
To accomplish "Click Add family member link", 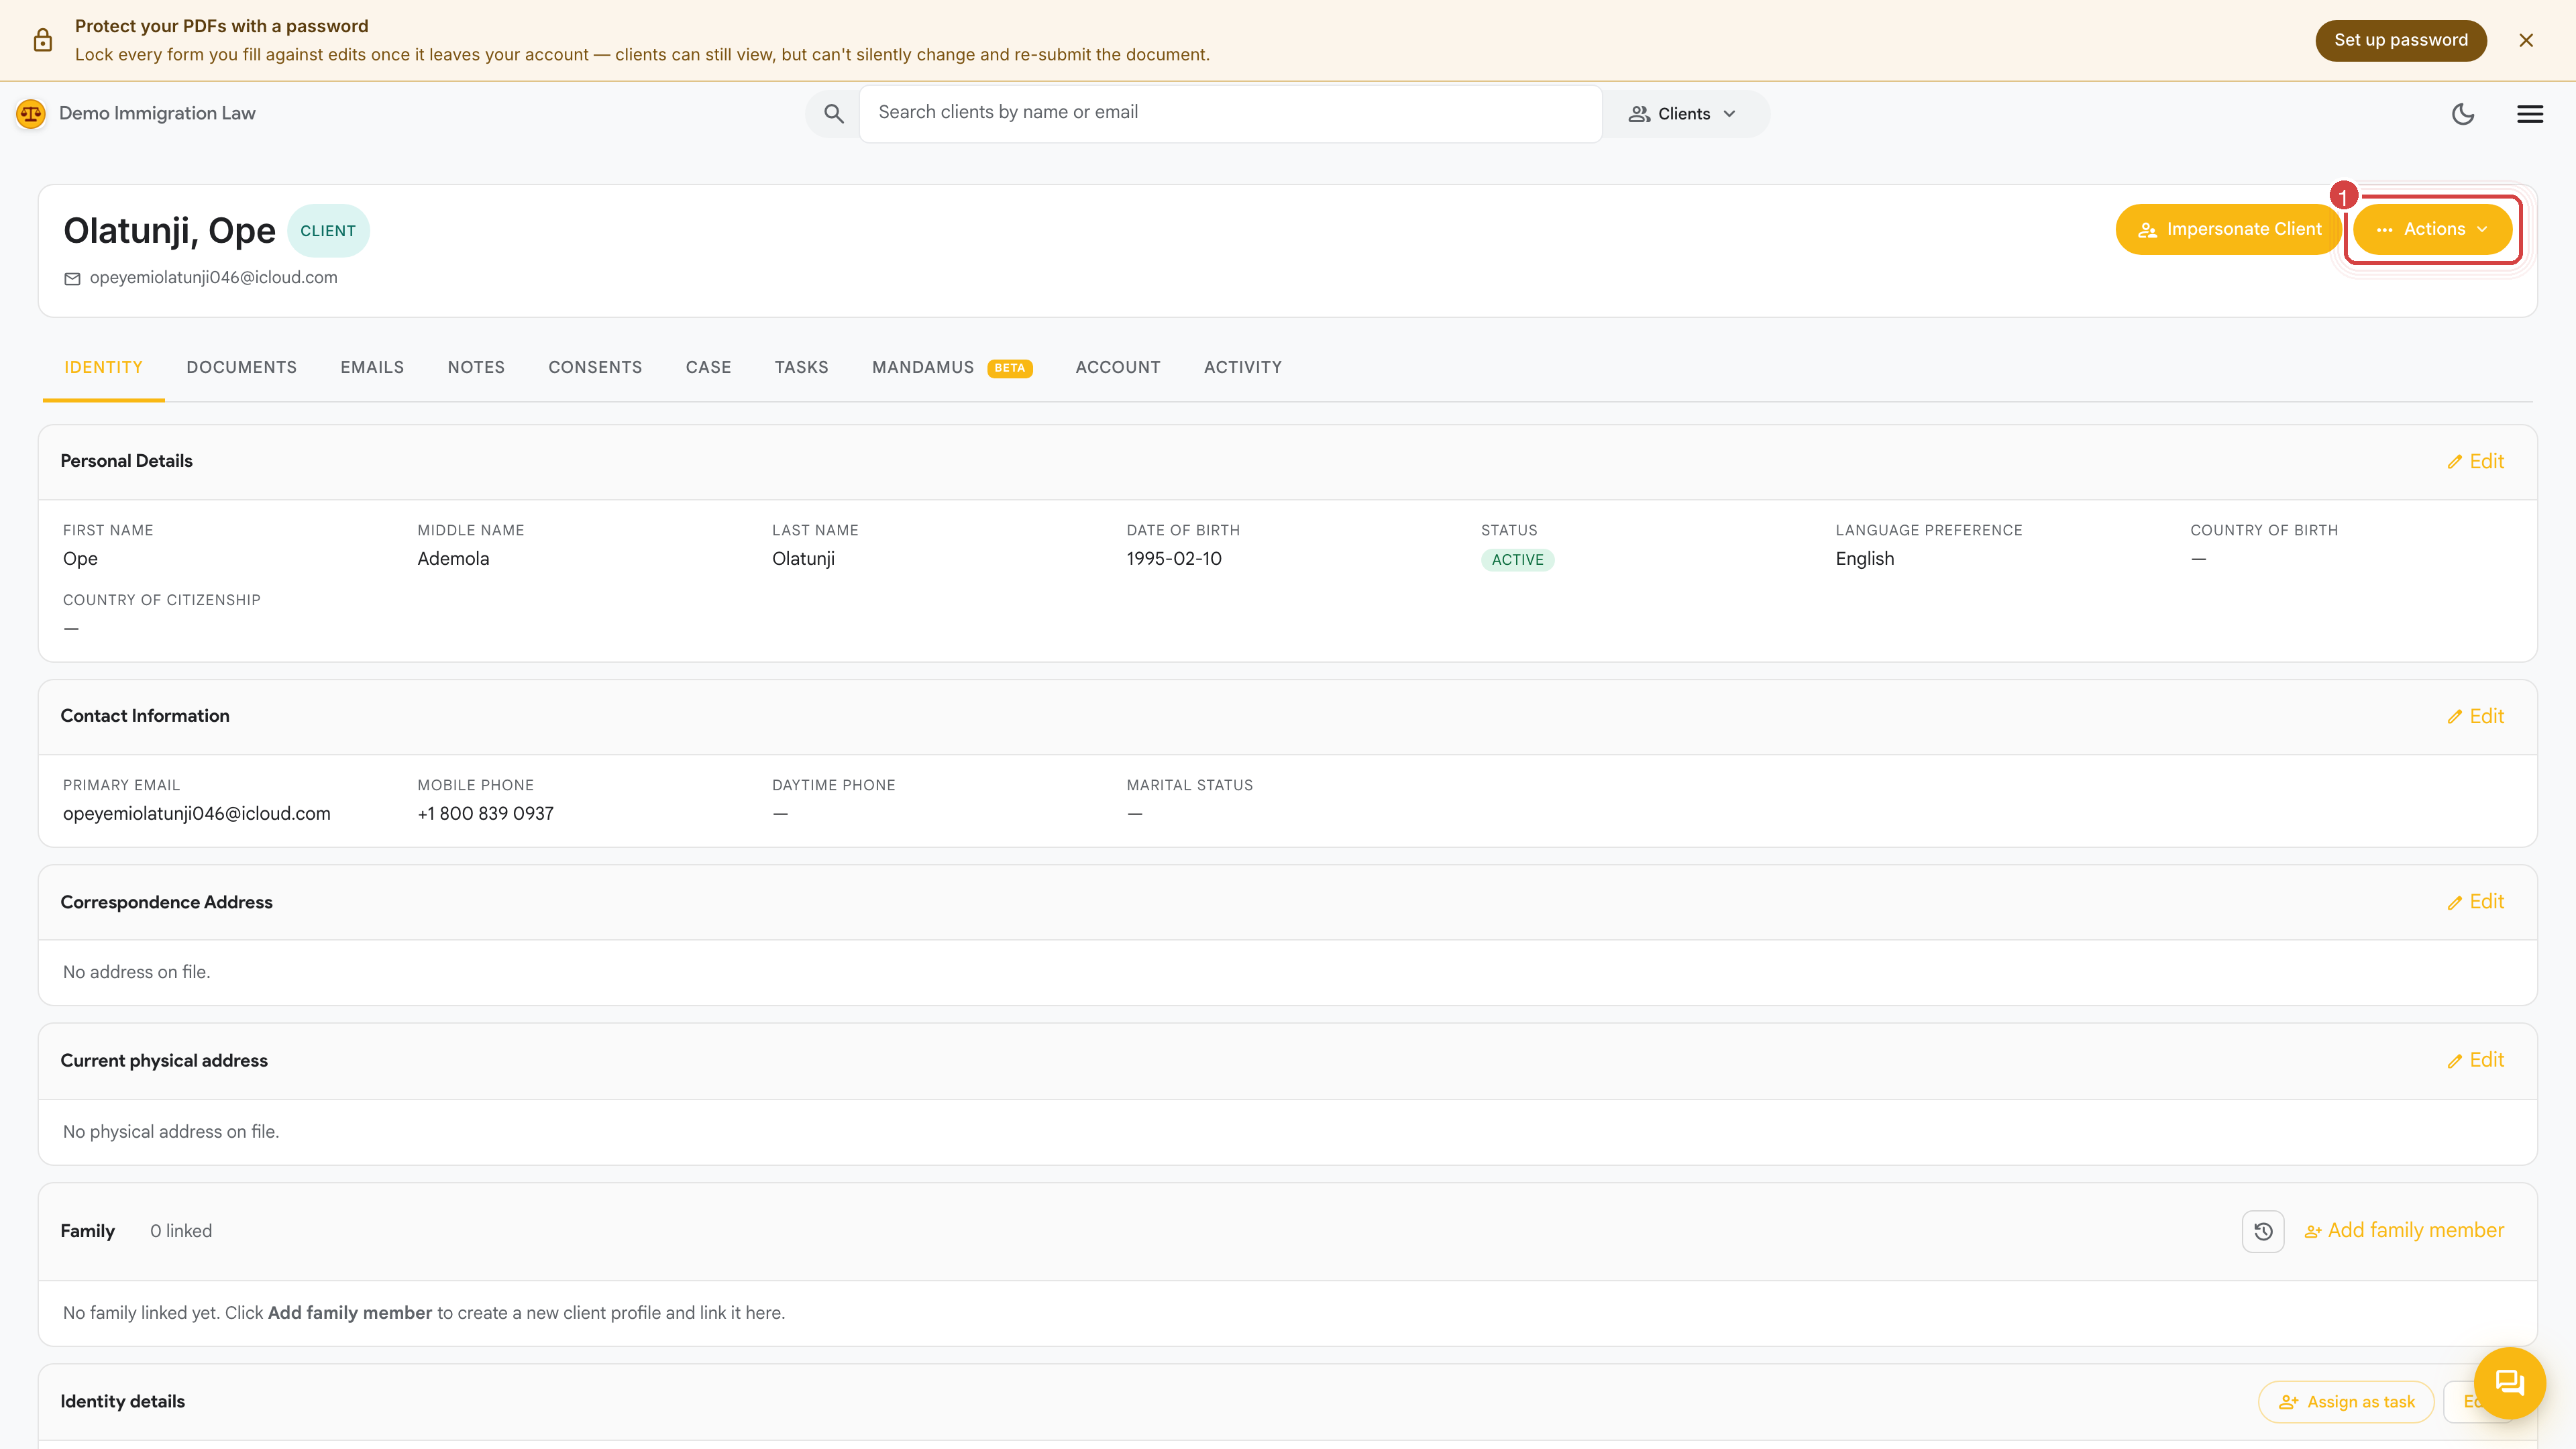I will click(x=2404, y=1230).
